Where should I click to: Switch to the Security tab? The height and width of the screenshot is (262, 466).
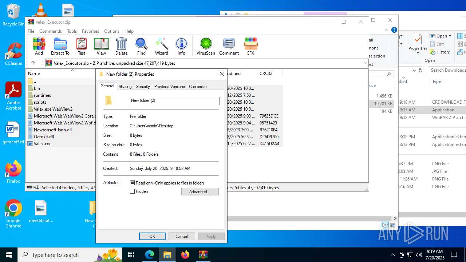pos(143,87)
